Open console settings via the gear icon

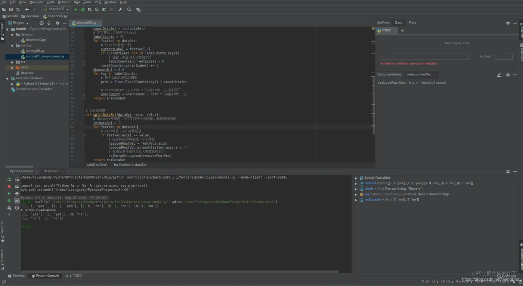point(9,208)
